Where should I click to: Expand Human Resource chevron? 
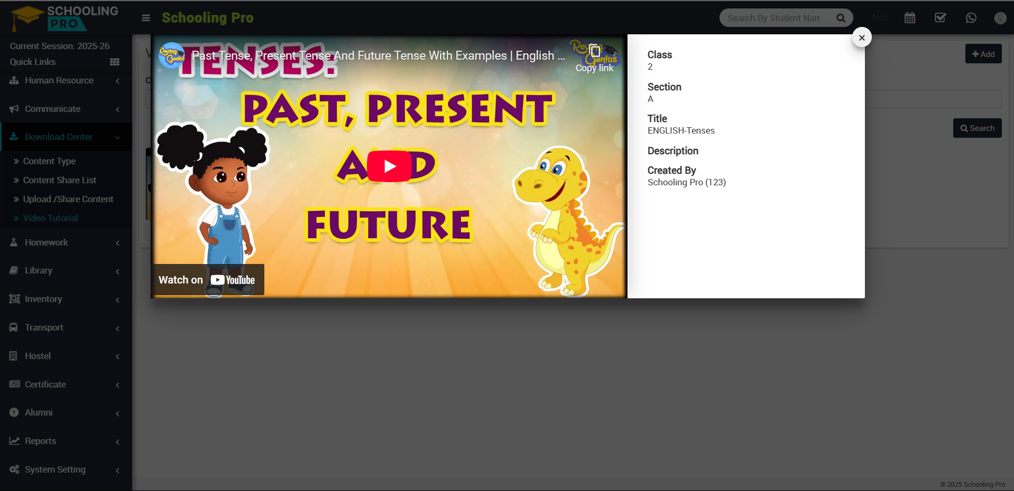tap(117, 81)
